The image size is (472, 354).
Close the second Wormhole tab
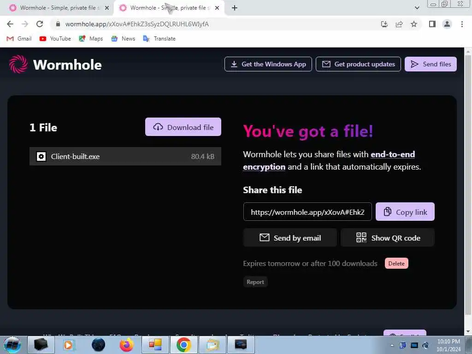pyautogui.click(x=217, y=8)
